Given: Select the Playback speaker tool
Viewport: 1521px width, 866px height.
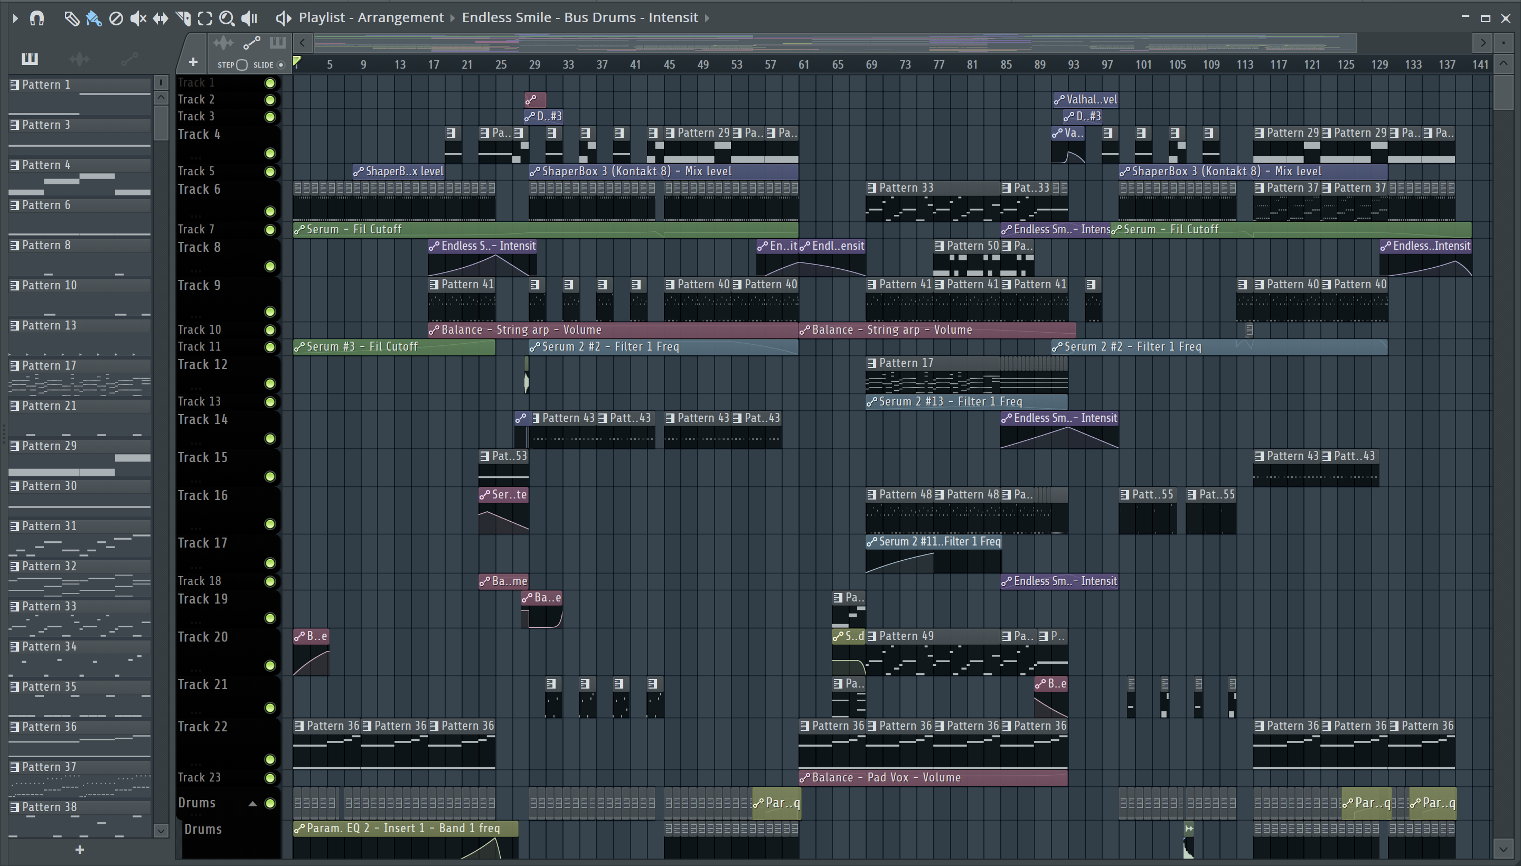Looking at the screenshot, I should click(x=249, y=18).
